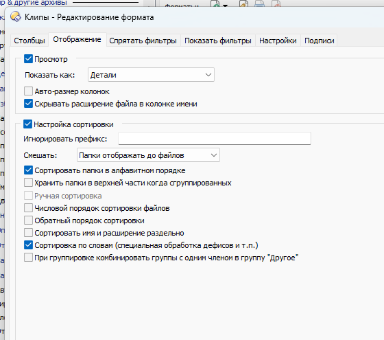Open the Показать фильтры tab

pos(218,41)
